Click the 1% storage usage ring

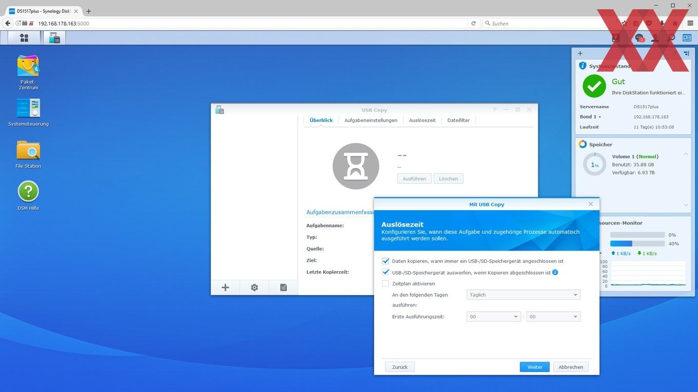click(594, 164)
